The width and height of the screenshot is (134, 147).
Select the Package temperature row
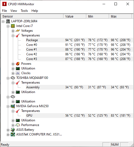point(79,40)
